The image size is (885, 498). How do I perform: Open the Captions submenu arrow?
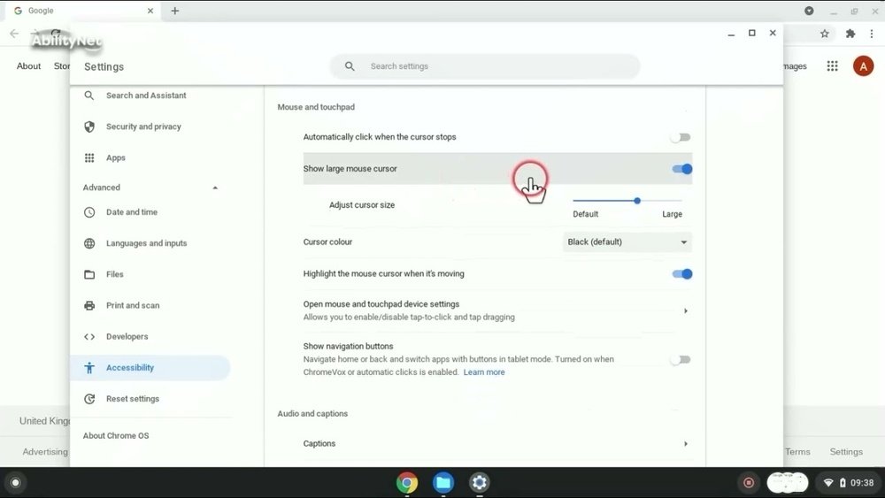pos(686,444)
